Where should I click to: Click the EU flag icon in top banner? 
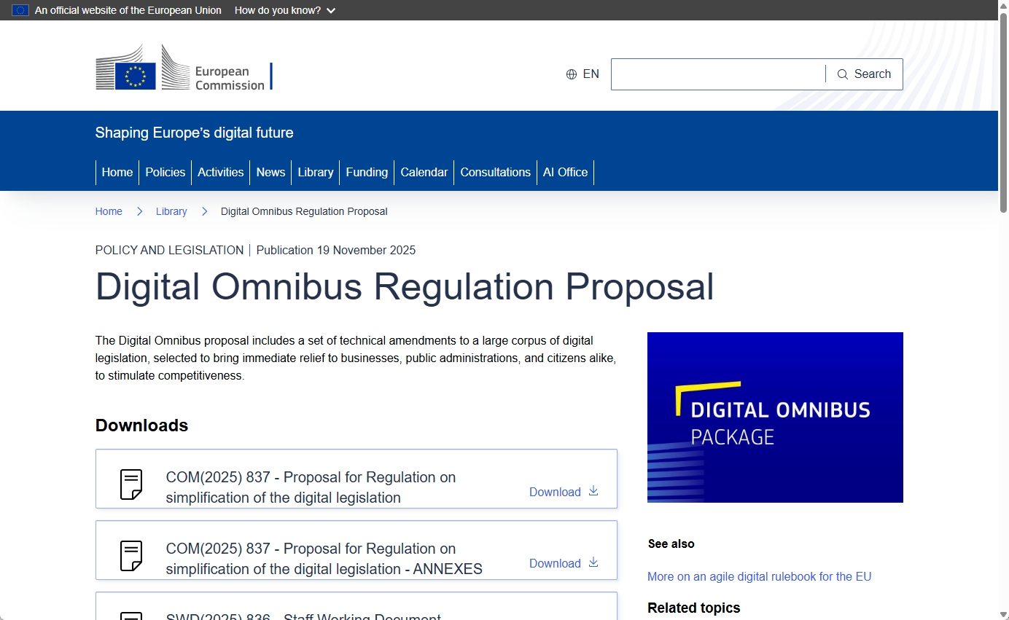pos(20,10)
